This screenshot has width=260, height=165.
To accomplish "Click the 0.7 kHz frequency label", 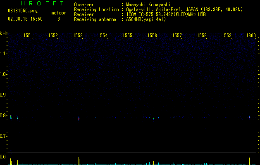I will 3,136.
